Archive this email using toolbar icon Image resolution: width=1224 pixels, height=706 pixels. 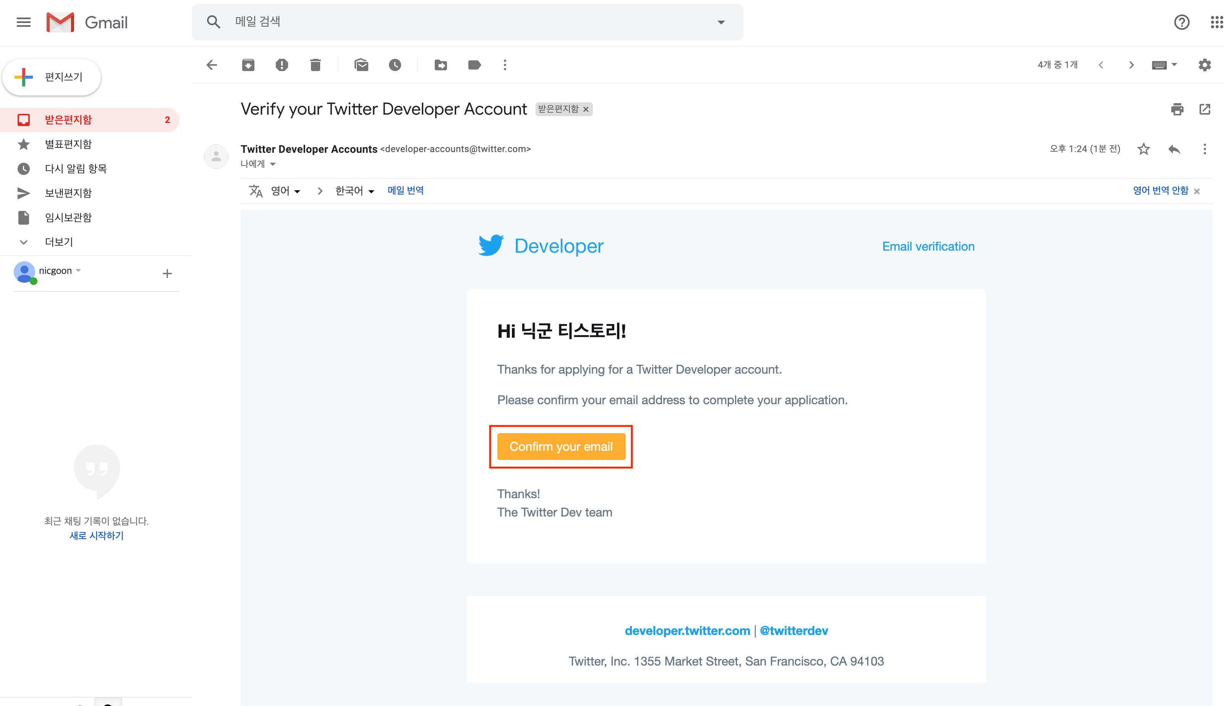[x=248, y=65]
